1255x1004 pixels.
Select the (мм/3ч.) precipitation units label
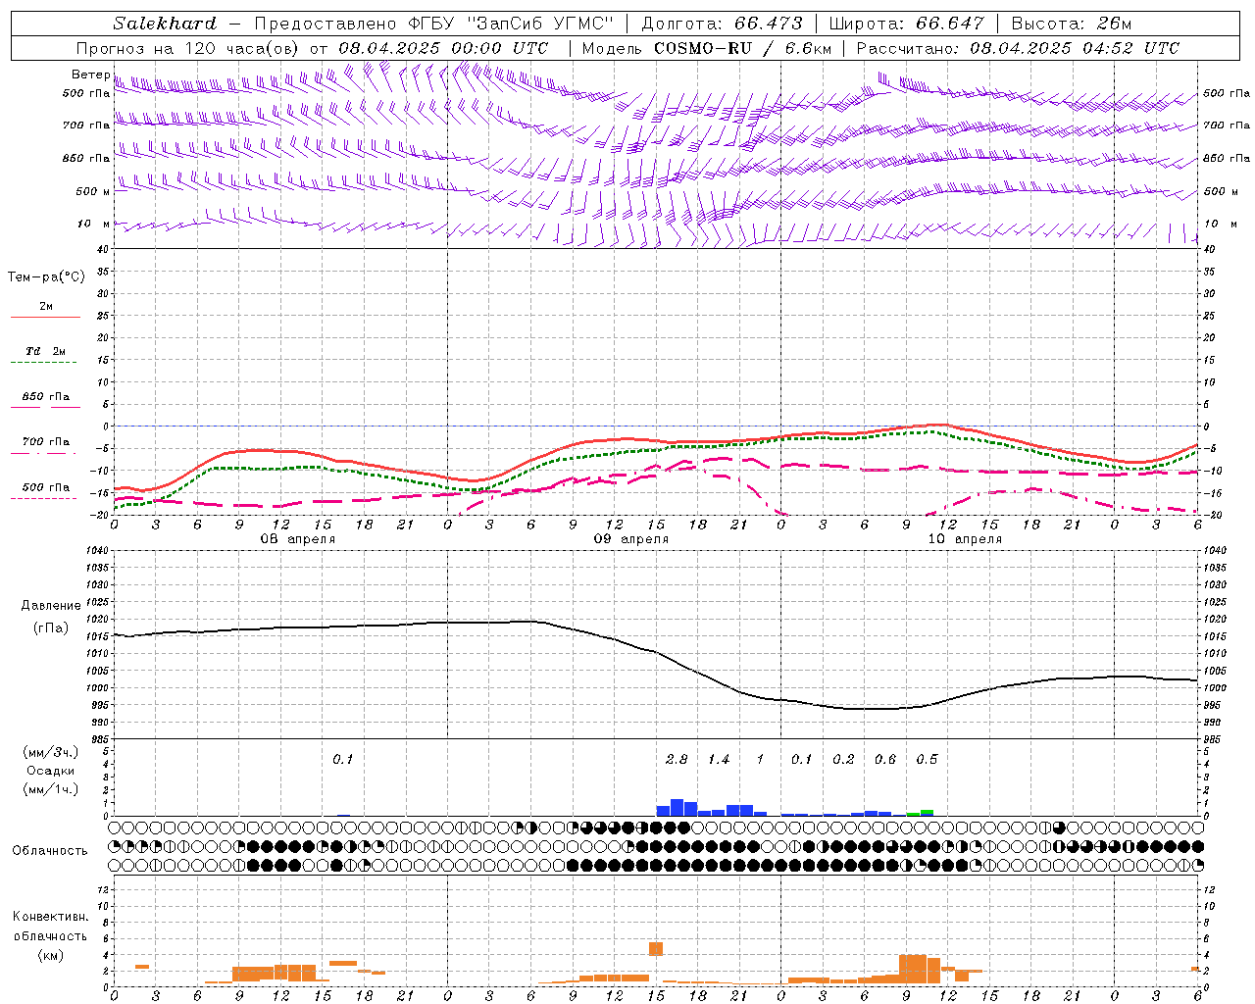[x=50, y=752]
